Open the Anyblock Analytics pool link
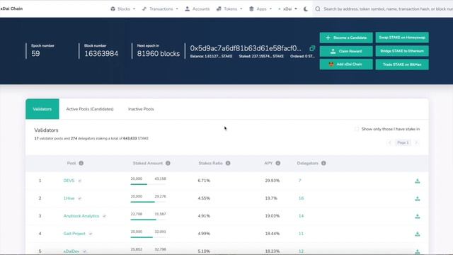 pyautogui.click(x=81, y=216)
